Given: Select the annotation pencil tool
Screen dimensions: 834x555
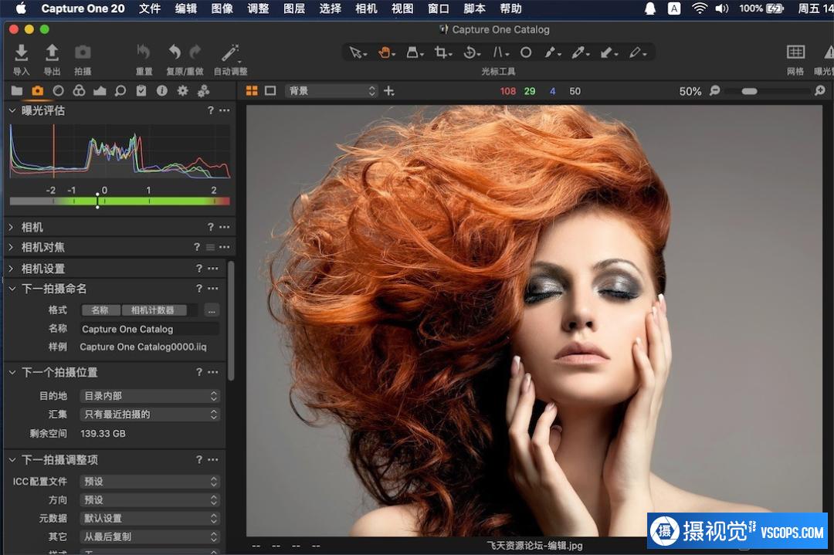Looking at the screenshot, I should (636, 52).
